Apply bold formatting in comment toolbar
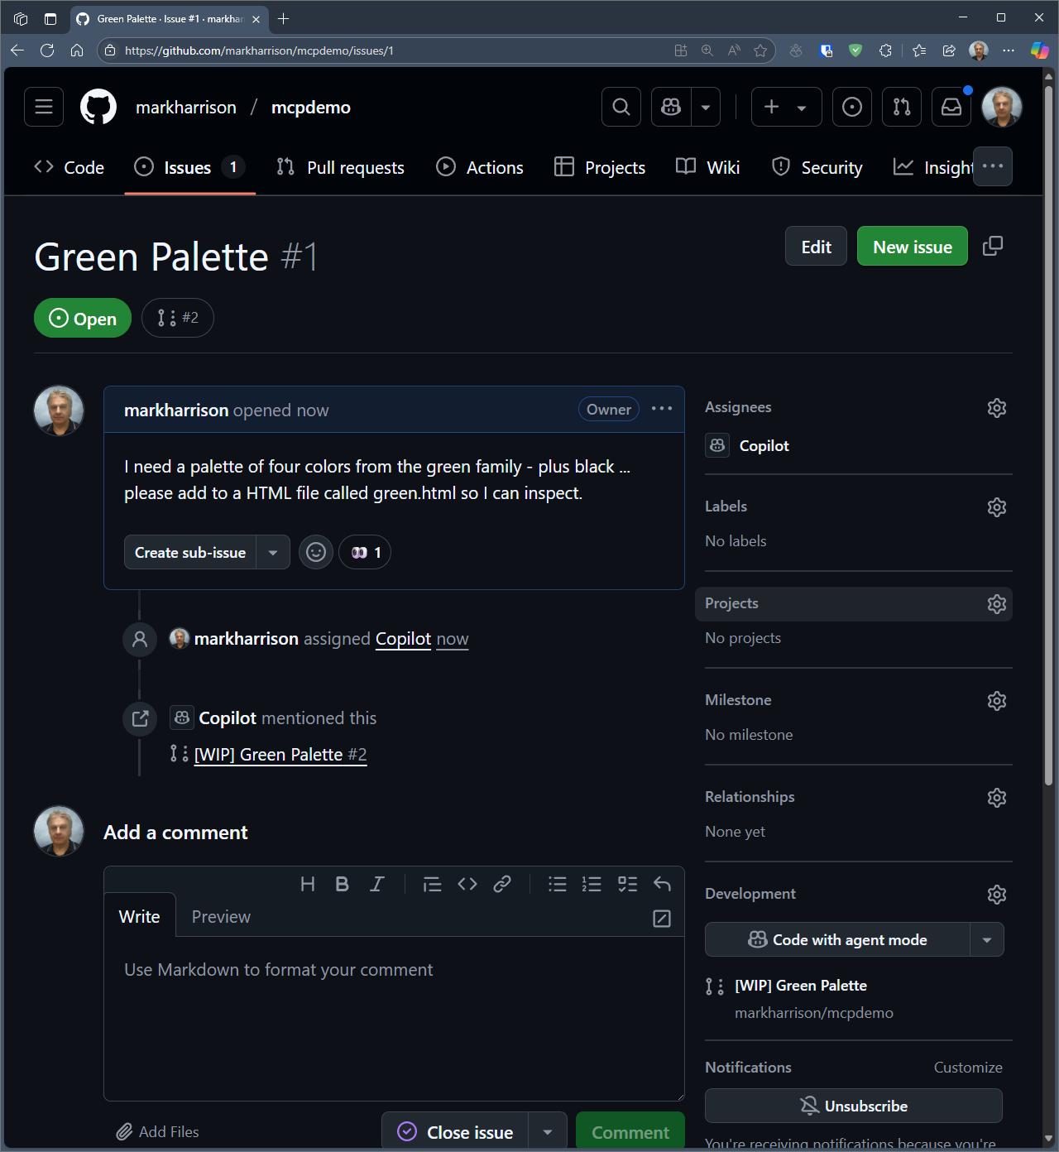This screenshot has width=1059, height=1152. click(342, 884)
